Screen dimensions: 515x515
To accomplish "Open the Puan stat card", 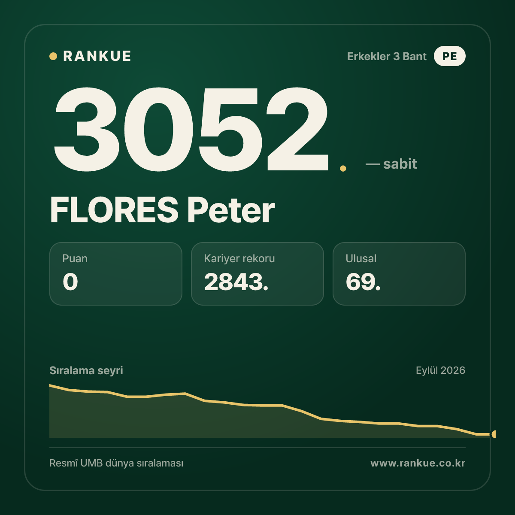I will (116, 274).
